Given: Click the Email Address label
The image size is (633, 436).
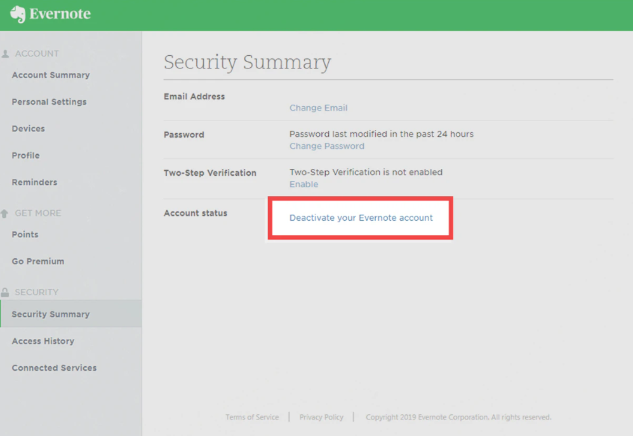Looking at the screenshot, I should tap(194, 96).
